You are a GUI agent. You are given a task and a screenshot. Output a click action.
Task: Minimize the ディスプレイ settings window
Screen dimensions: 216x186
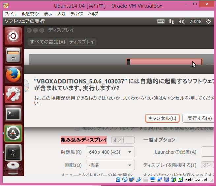click(35, 30)
